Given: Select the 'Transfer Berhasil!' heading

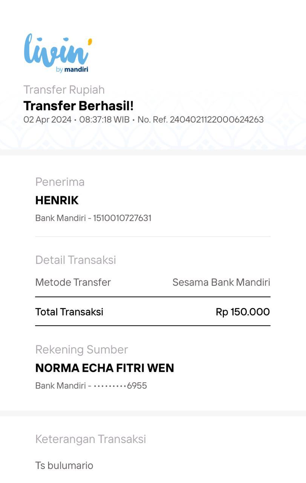Looking at the screenshot, I should click(x=78, y=106).
